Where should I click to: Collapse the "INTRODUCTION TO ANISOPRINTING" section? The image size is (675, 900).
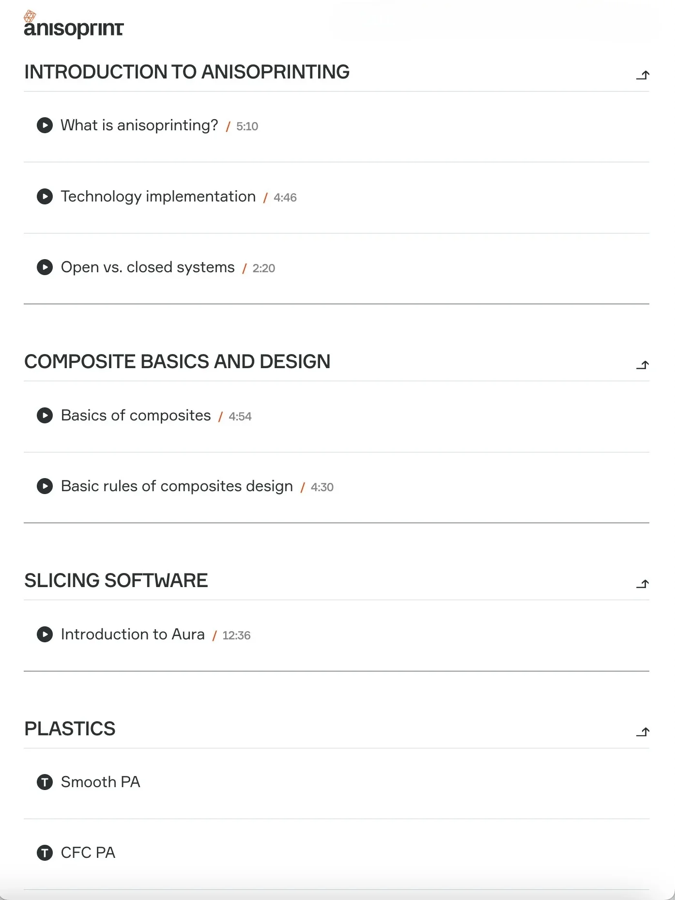click(644, 75)
